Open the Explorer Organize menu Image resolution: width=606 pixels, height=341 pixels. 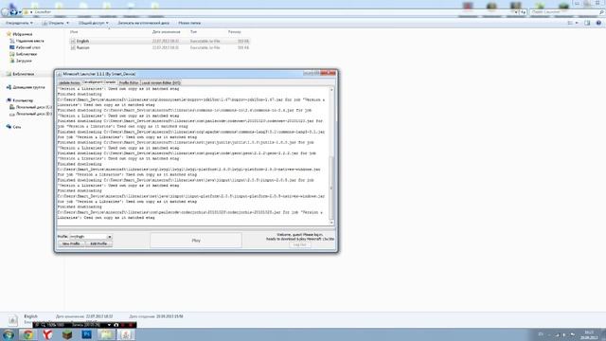(x=19, y=23)
